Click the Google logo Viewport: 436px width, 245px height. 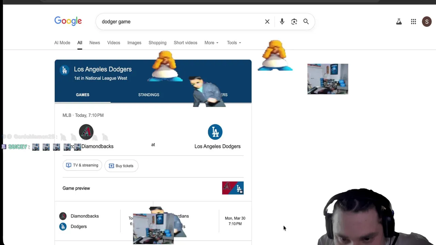coord(68,21)
